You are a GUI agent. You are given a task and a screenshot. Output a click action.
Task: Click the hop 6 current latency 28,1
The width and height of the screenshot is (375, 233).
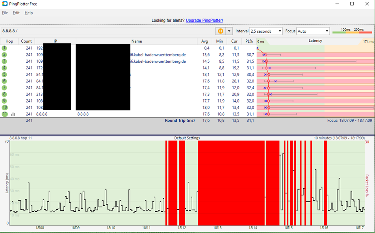tap(235, 81)
